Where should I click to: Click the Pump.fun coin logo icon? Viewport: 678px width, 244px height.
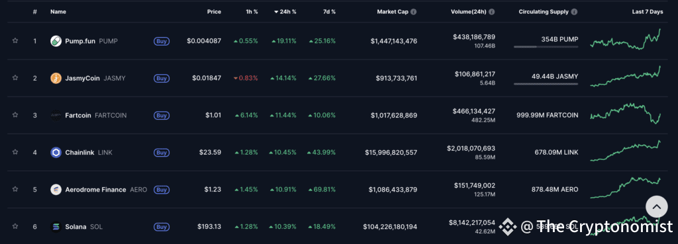pyautogui.click(x=56, y=41)
